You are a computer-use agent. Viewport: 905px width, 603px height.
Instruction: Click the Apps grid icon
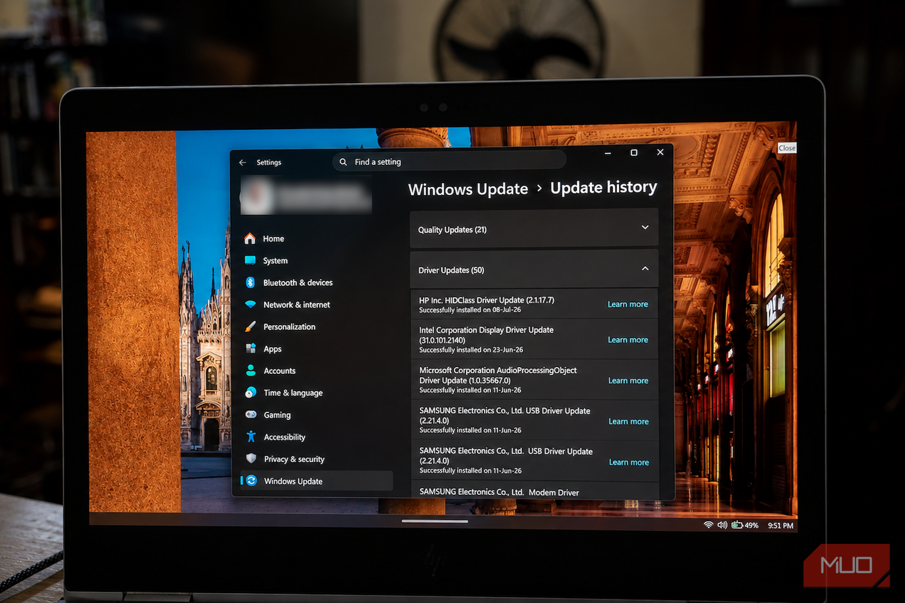tap(251, 348)
